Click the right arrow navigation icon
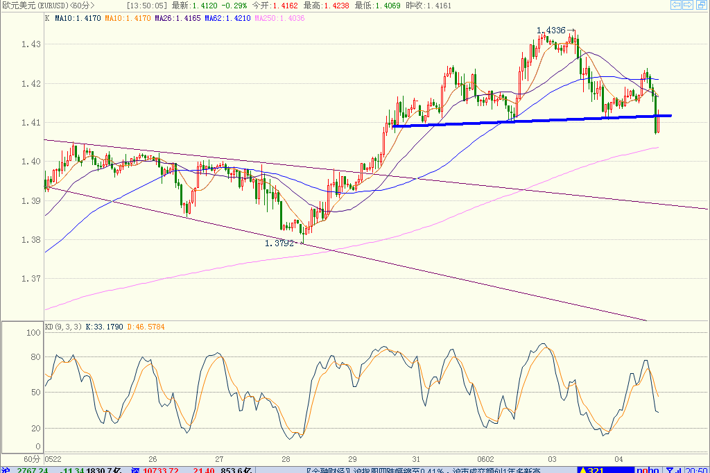 688,5
